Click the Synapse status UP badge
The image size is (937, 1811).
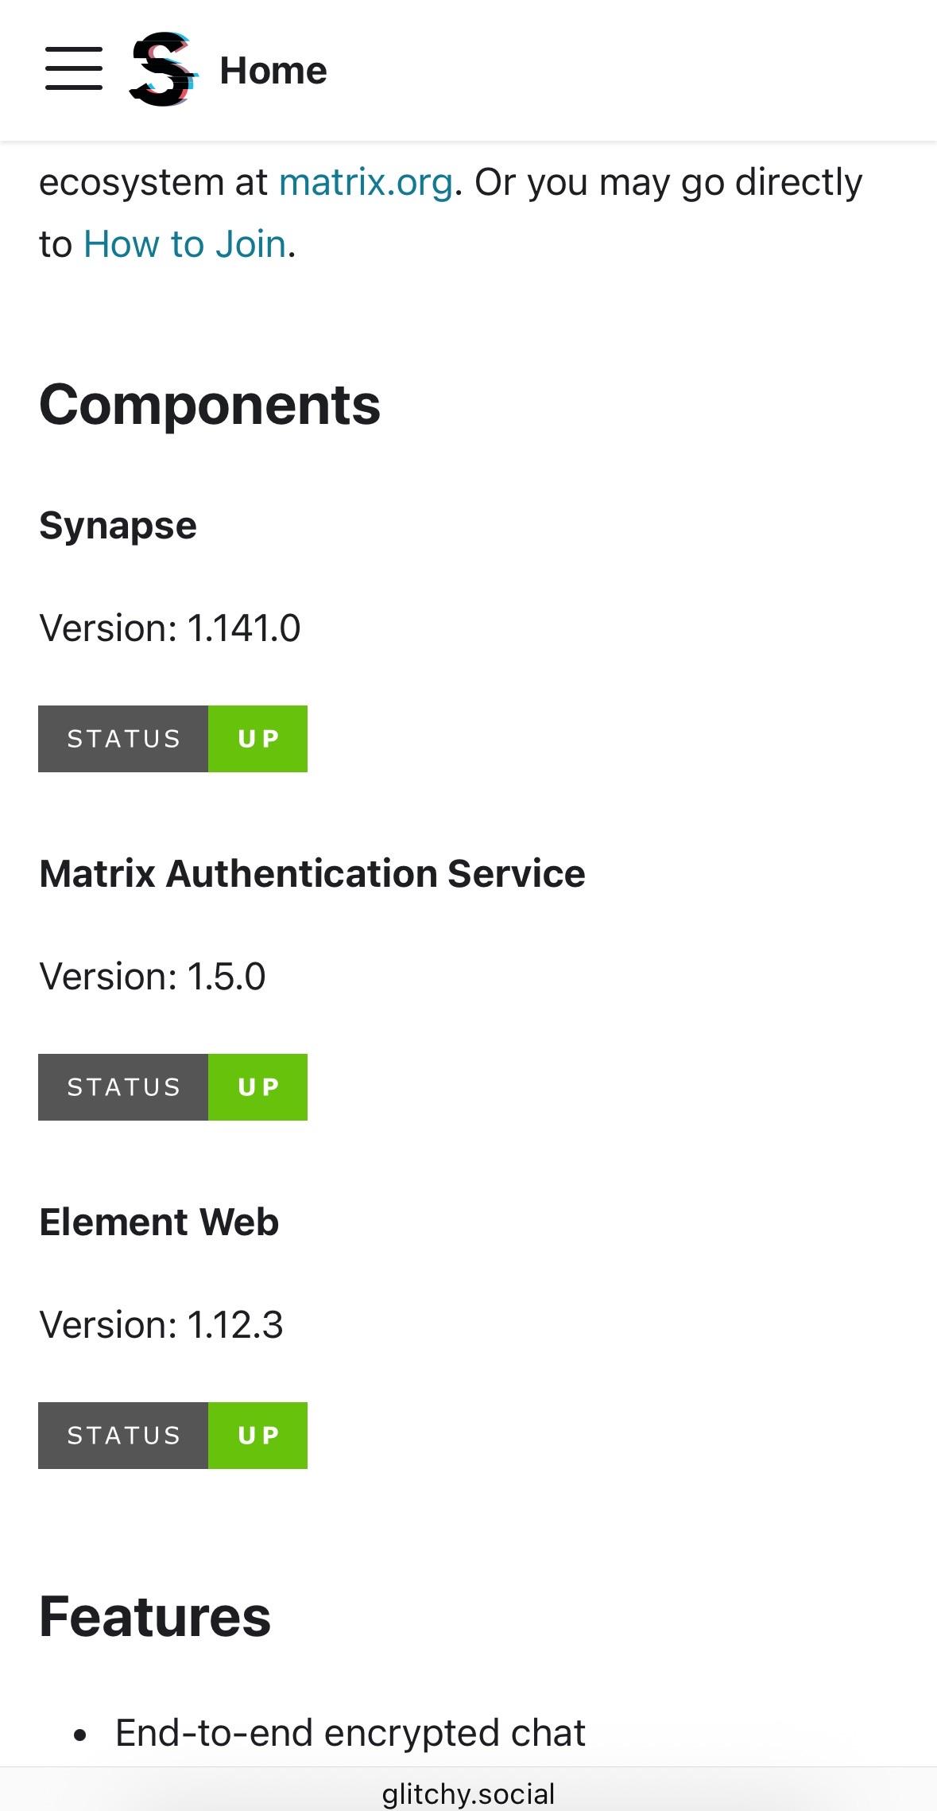pyautogui.click(x=172, y=739)
